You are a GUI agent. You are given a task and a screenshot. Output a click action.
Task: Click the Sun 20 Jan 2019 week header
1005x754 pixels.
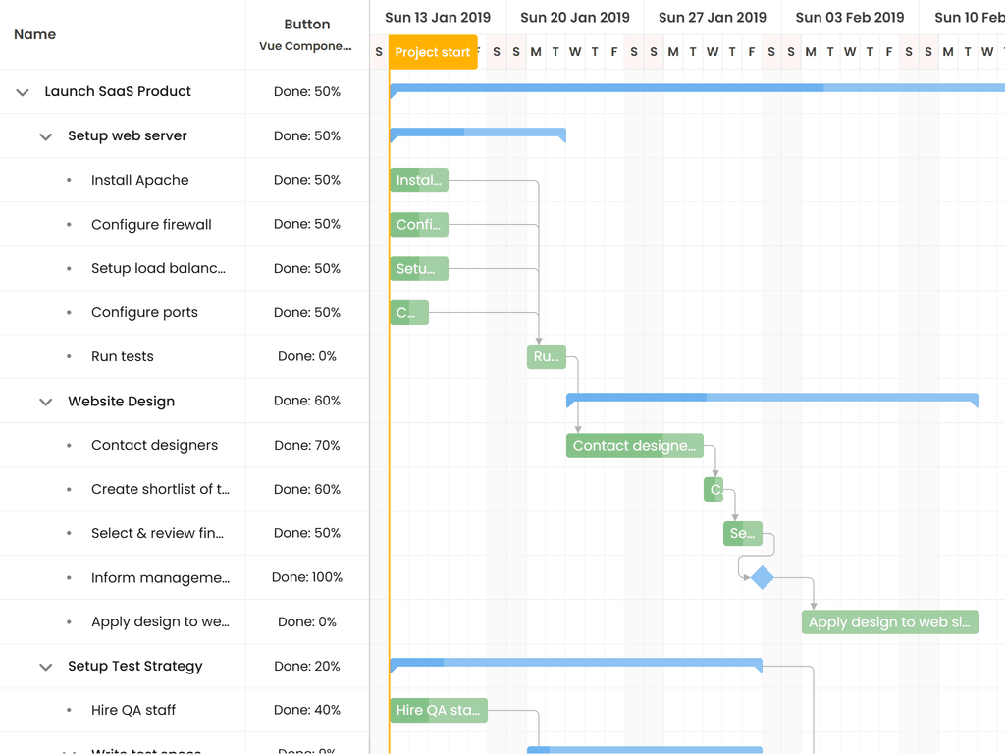pos(575,18)
